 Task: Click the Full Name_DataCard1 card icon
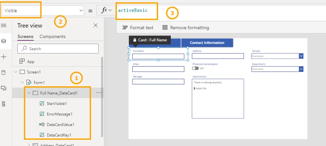point(35,93)
